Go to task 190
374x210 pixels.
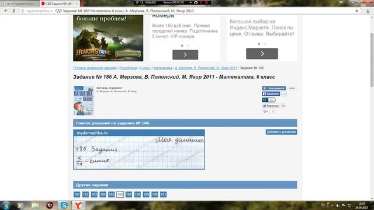154,194
